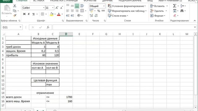The image size is (198, 111).
Task: Click the Increase Indent icon
Action: tap(72, 16)
